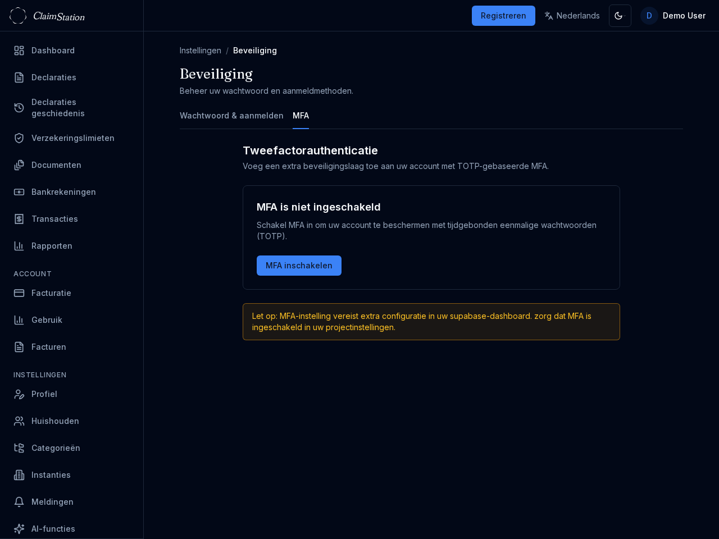The image size is (719, 539).
Task: Switch to Wachtwoord & aanmelden tab
Action: (x=231, y=116)
